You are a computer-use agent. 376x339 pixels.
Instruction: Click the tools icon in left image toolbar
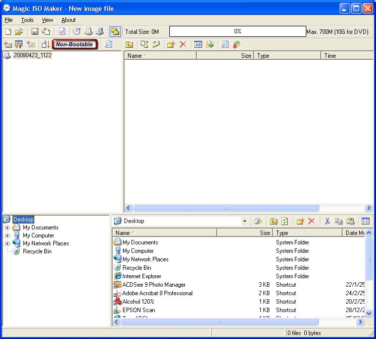coord(19,44)
